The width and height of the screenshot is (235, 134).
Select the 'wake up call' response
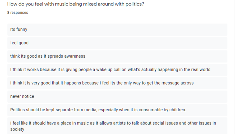117,70
